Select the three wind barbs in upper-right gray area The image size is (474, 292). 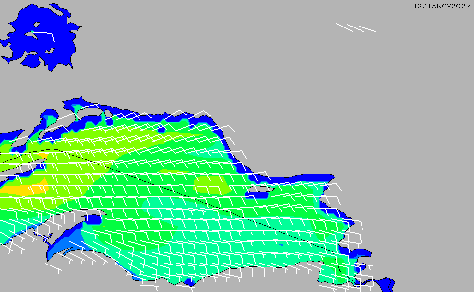pos(356,28)
